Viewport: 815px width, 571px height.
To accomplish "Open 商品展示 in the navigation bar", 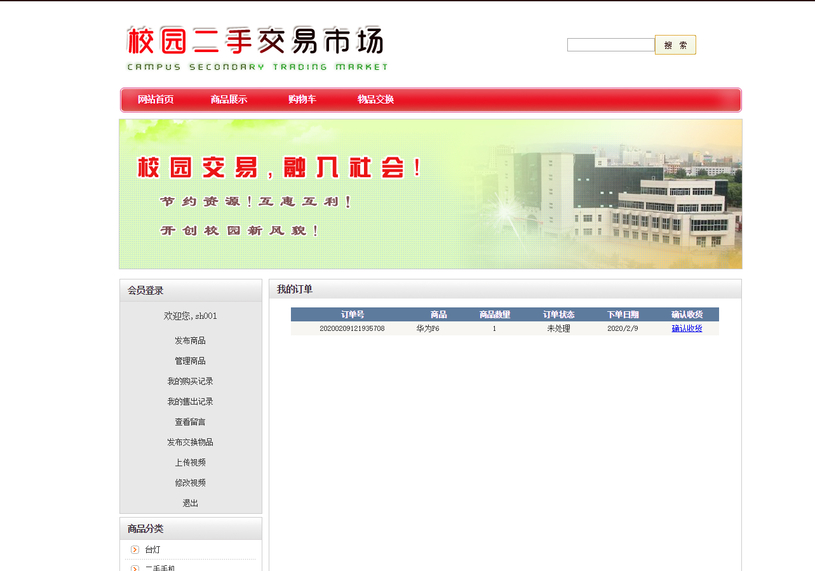I will (x=229, y=100).
